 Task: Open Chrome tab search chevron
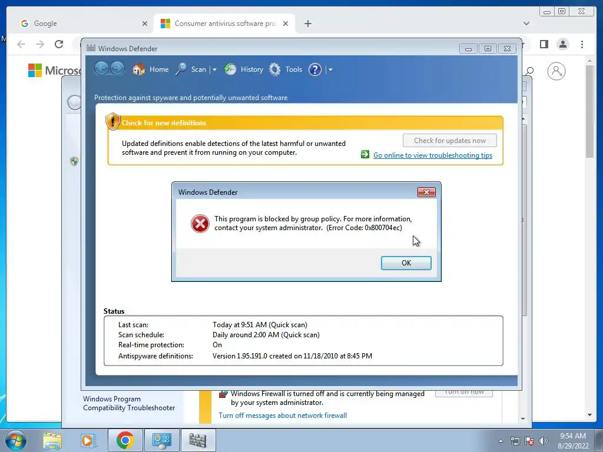click(x=526, y=24)
